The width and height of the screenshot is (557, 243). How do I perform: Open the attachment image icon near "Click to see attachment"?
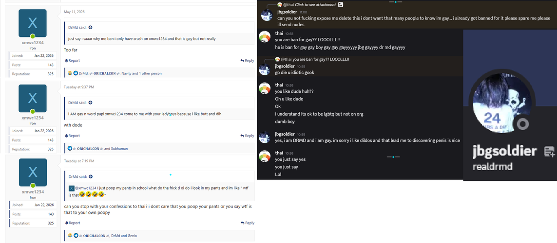pos(341,4)
